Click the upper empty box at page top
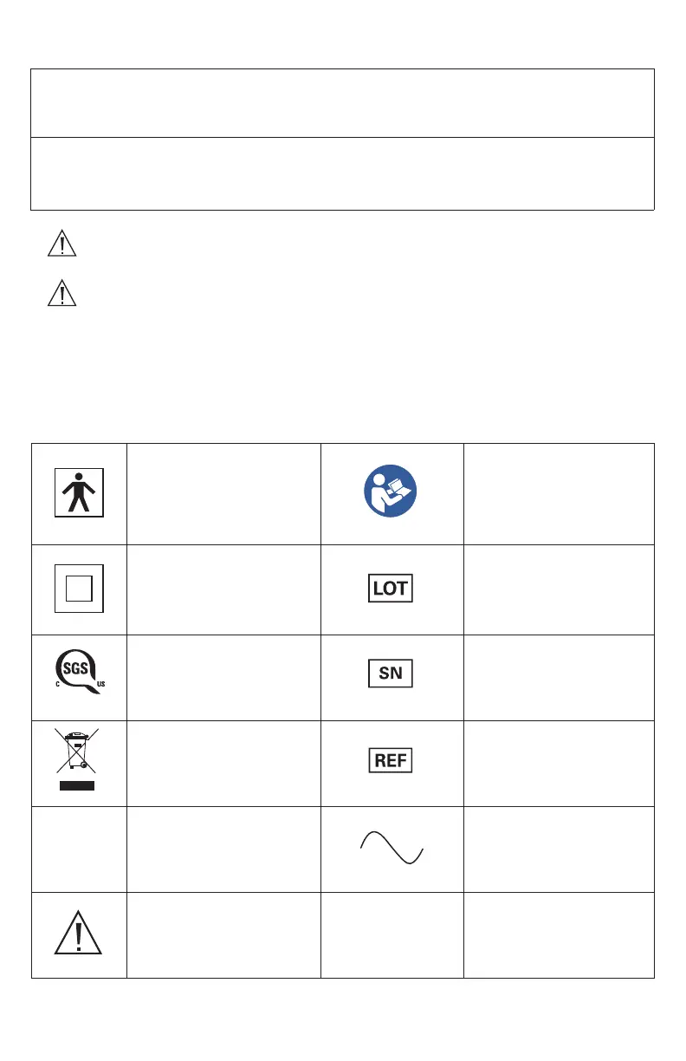 342,103
